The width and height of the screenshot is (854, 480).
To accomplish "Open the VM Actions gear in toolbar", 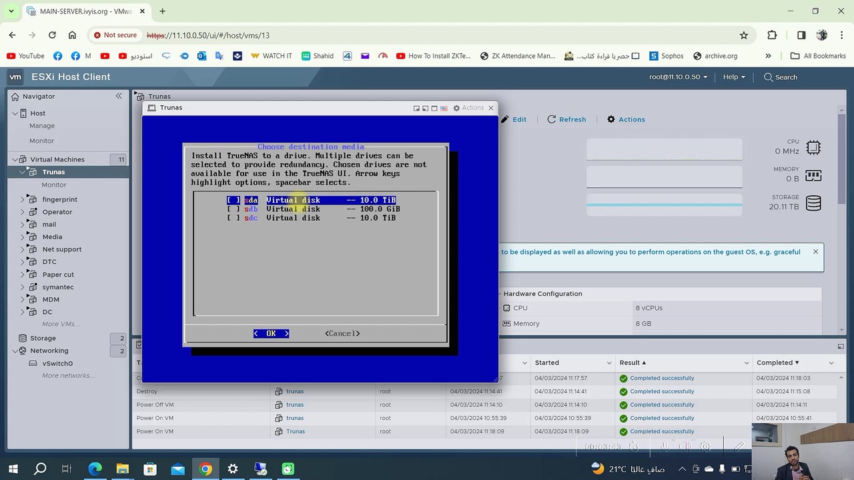I will (x=611, y=119).
